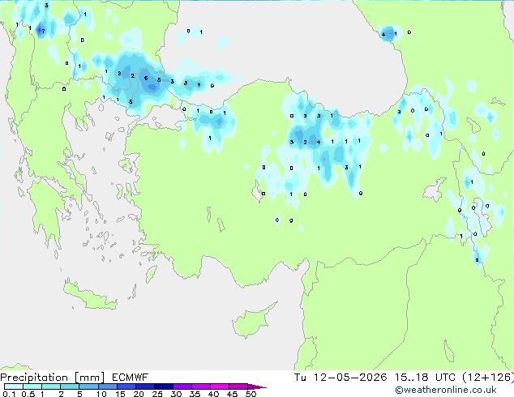
Task: Click the legend value "50"
Action: pos(251,394)
